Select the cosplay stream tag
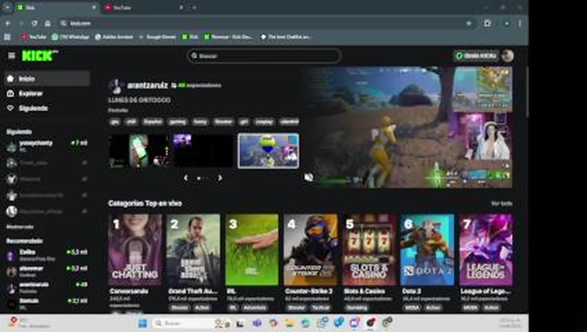 click(x=264, y=122)
